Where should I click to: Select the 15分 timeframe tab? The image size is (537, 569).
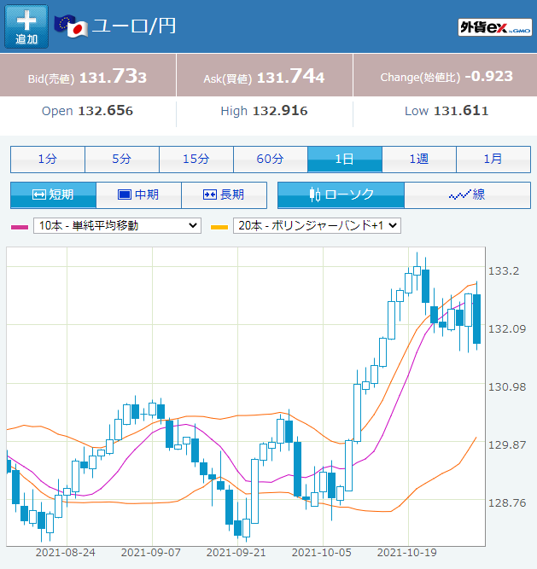[x=196, y=160]
